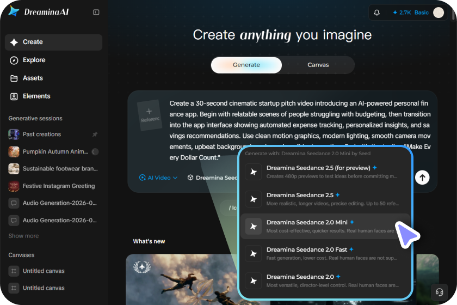Open first Audio Generation-2026 session
Image resolution: width=457 pixels, height=305 pixels.
pos(54,203)
